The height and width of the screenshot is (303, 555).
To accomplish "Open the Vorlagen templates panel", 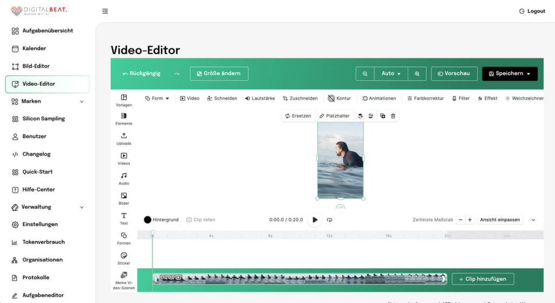I will pyautogui.click(x=124, y=100).
